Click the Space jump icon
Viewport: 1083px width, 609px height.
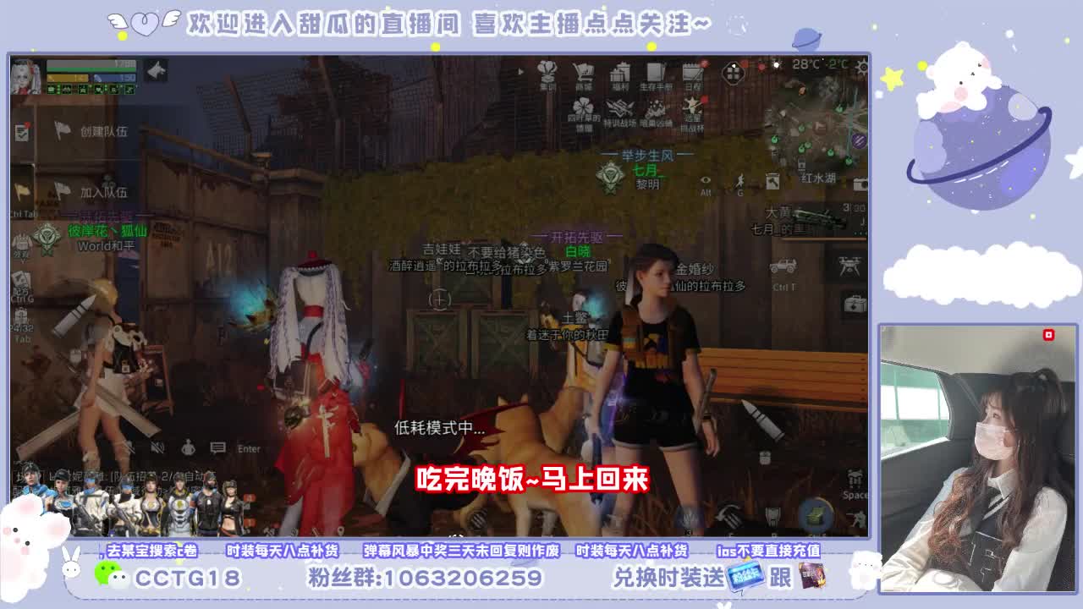(855, 486)
